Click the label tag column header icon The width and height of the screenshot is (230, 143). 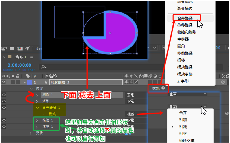(x=28, y=76)
